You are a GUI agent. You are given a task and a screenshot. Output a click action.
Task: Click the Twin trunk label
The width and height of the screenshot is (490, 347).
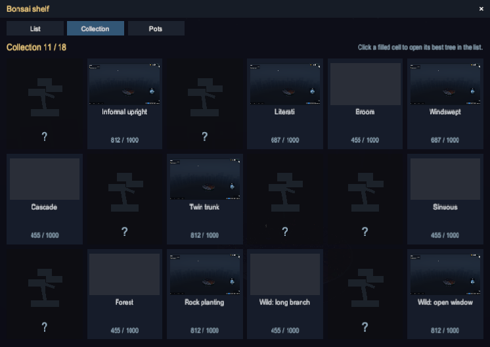click(x=204, y=207)
